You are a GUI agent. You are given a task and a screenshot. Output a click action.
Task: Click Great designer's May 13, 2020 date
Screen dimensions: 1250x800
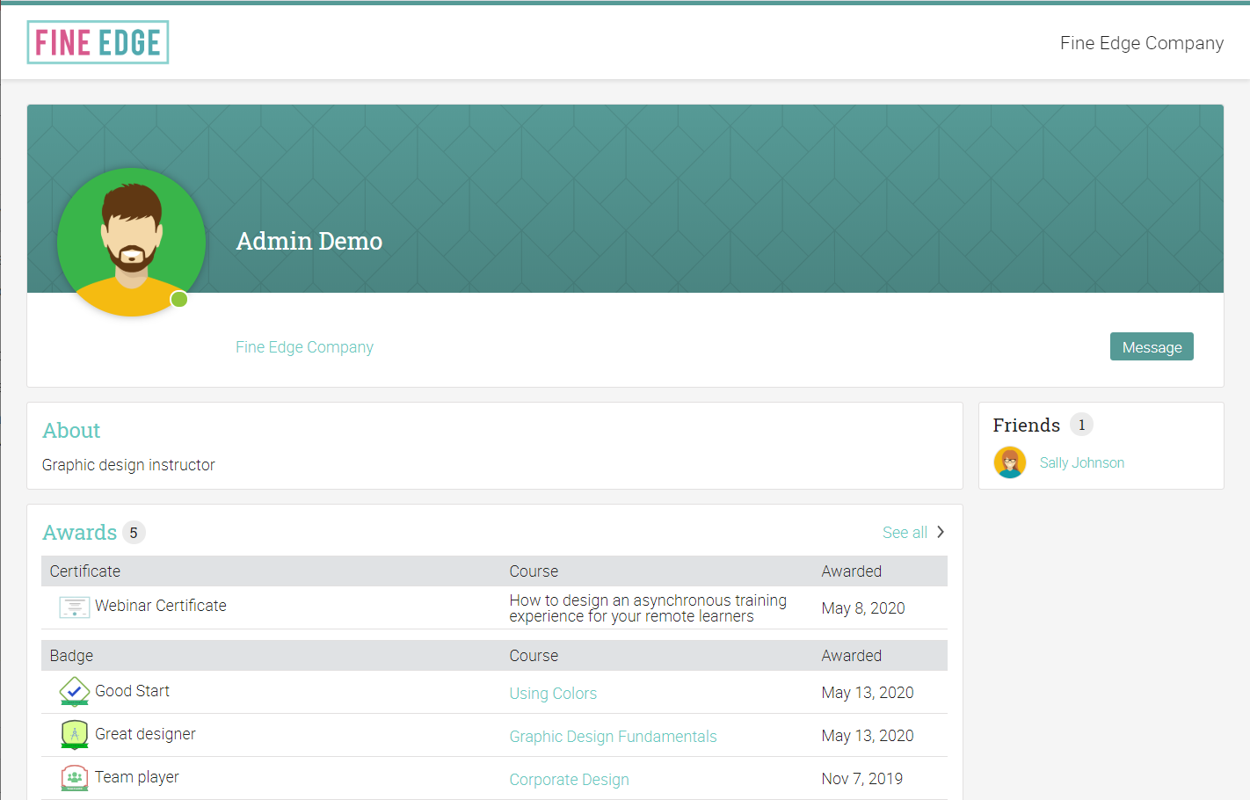point(868,736)
